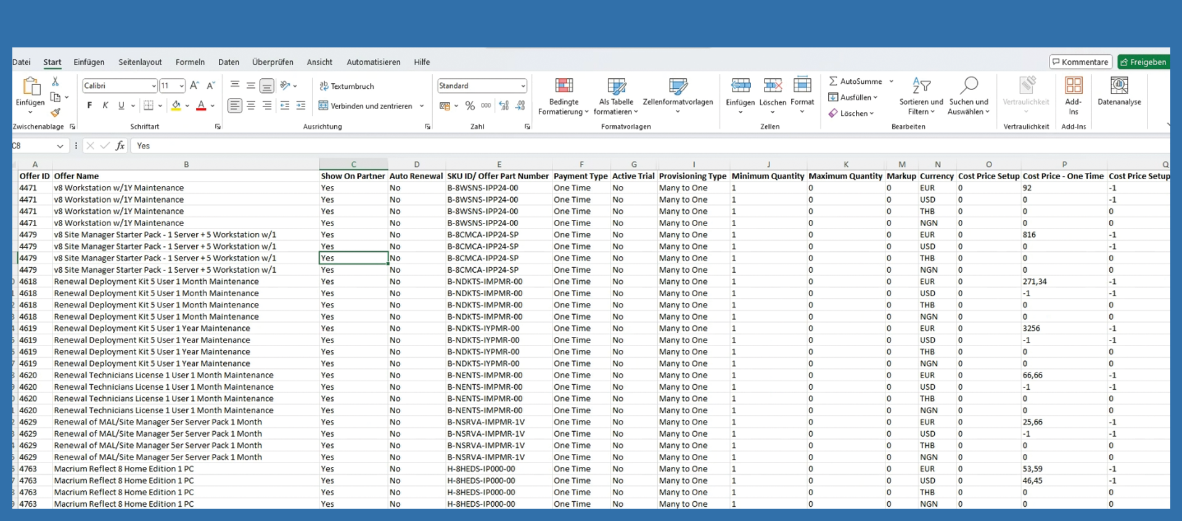Expand the Standard number format dropdown

coord(523,86)
